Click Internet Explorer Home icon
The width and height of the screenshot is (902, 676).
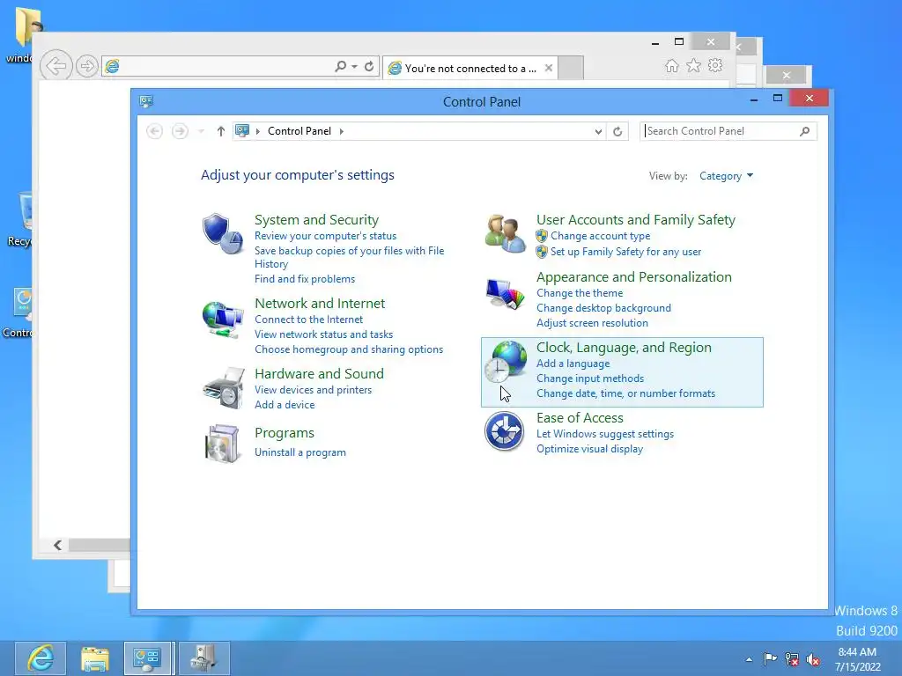[671, 65]
